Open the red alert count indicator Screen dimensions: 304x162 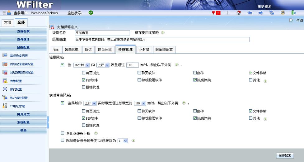pyautogui.click(x=216, y=13)
